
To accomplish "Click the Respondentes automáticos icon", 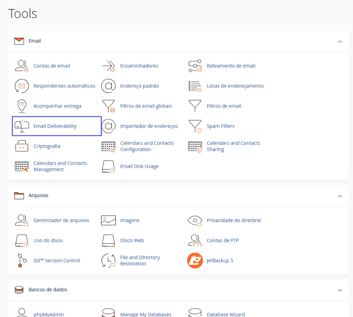I will [x=22, y=86].
